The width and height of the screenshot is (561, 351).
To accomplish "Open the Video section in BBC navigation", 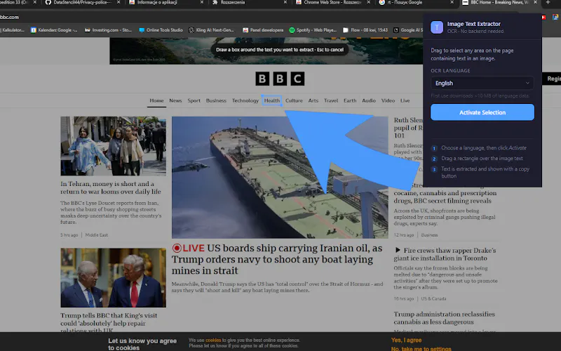I will pos(388,100).
